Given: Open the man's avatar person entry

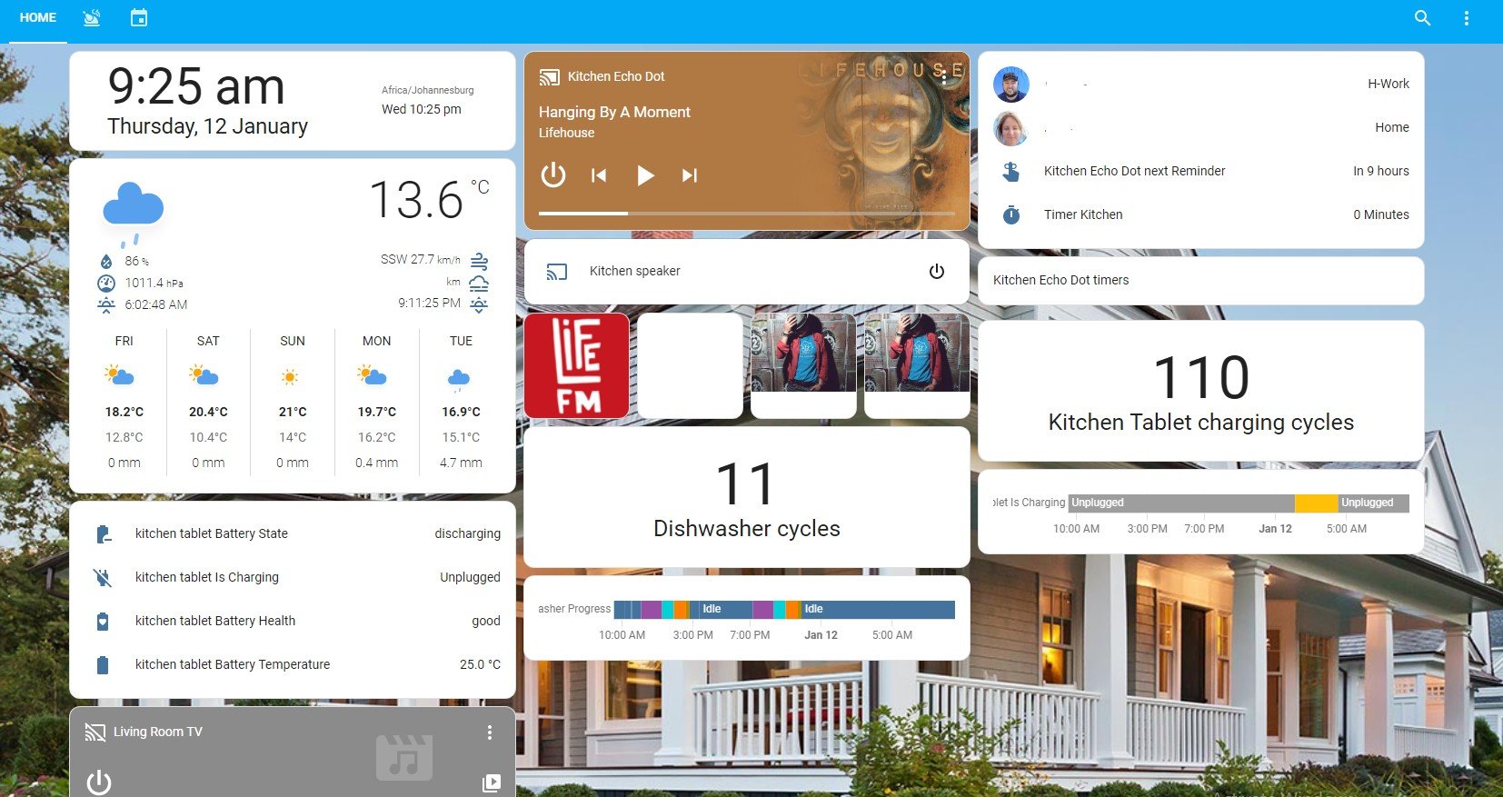Looking at the screenshot, I should 1011,84.
